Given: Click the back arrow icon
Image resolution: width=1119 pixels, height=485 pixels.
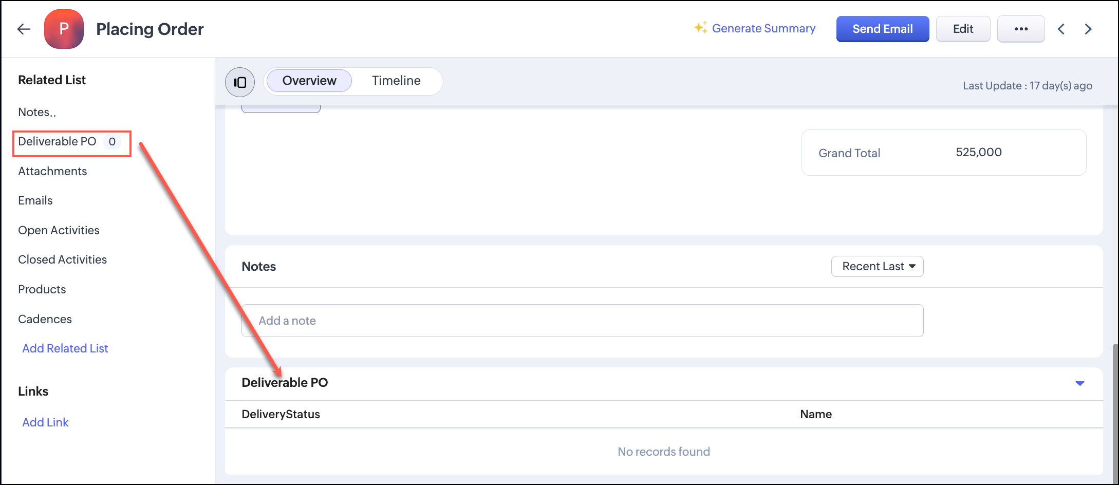Looking at the screenshot, I should tap(24, 29).
